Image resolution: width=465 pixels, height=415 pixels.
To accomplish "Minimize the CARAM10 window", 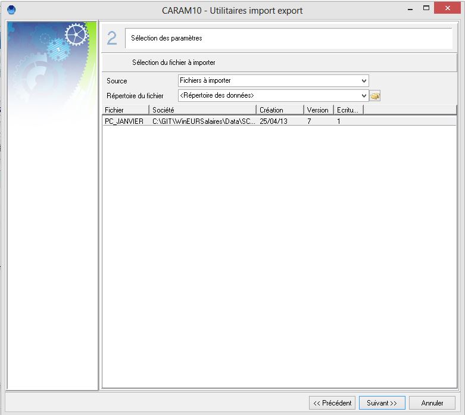I will tap(410, 8).
